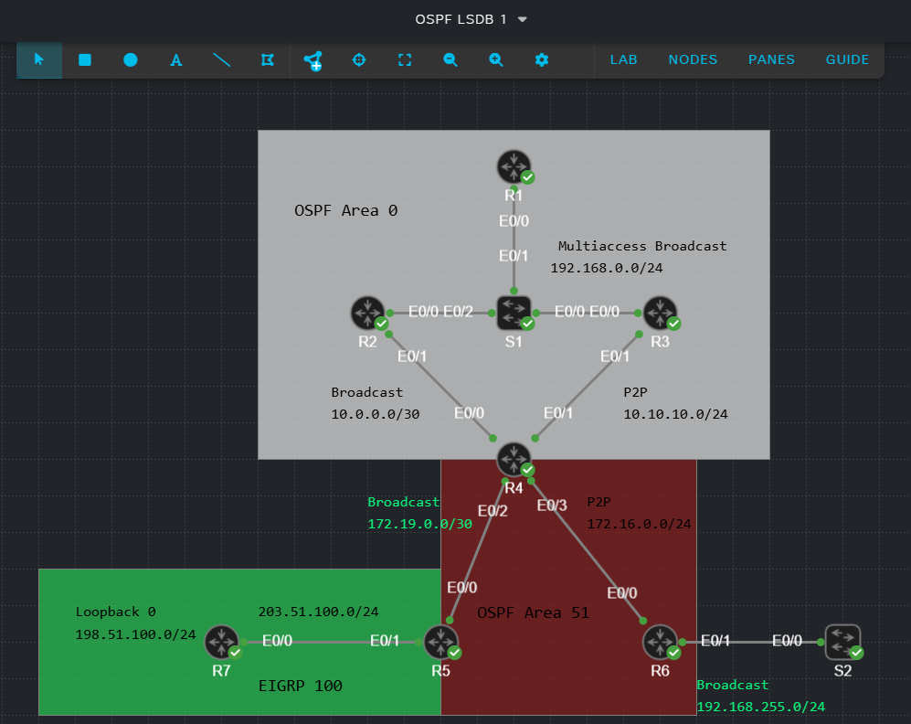Click the add node icon
911x724 pixels.
tap(313, 60)
